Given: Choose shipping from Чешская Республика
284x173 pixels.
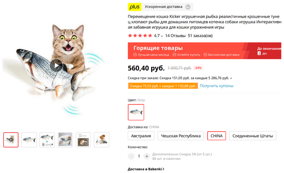Looking at the screenshot, I should [181, 136].
